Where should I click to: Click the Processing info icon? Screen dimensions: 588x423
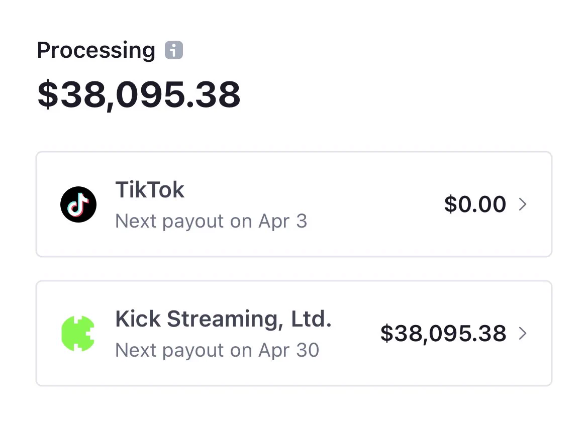tap(173, 50)
